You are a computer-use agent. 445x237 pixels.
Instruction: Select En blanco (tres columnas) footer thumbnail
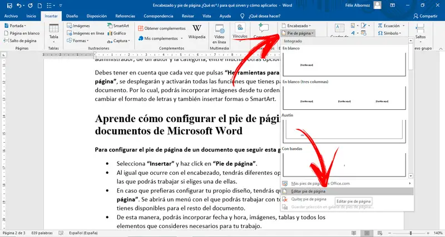click(x=344, y=98)
